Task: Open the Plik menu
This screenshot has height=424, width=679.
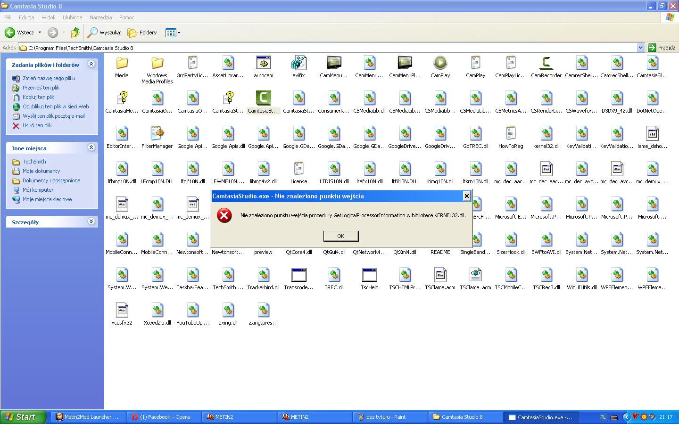Action: coord(8,17)
